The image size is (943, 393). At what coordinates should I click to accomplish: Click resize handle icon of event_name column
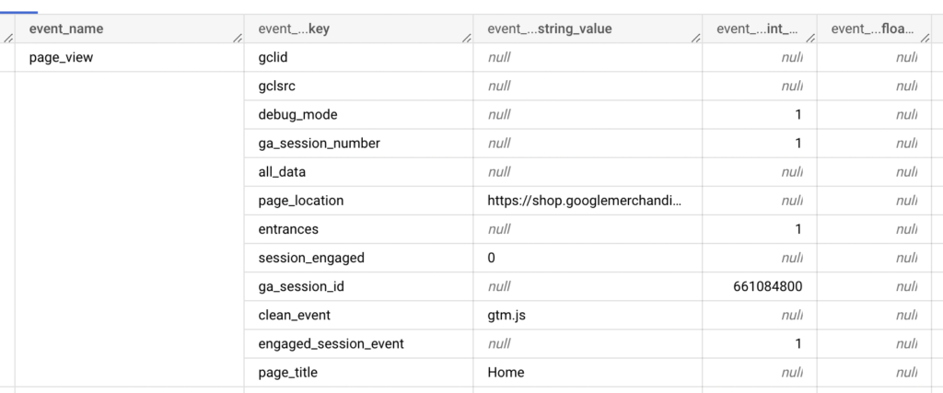239,38
